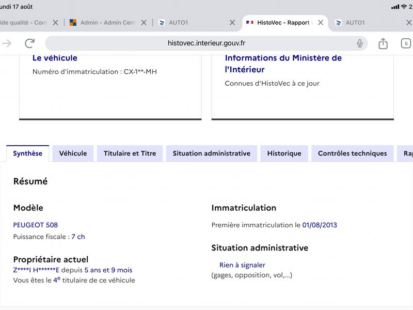Open the Historique tab
This screenshot has width=413, height=310.
coord(284,153)
